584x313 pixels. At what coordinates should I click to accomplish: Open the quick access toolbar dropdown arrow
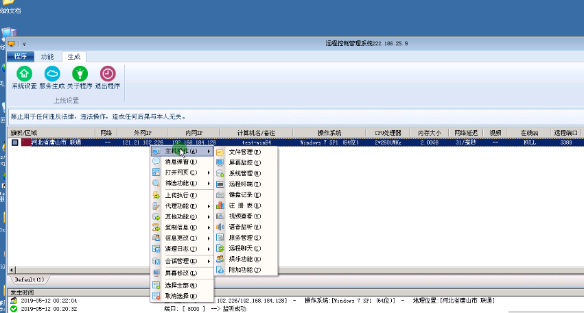(x=24, y=44)
